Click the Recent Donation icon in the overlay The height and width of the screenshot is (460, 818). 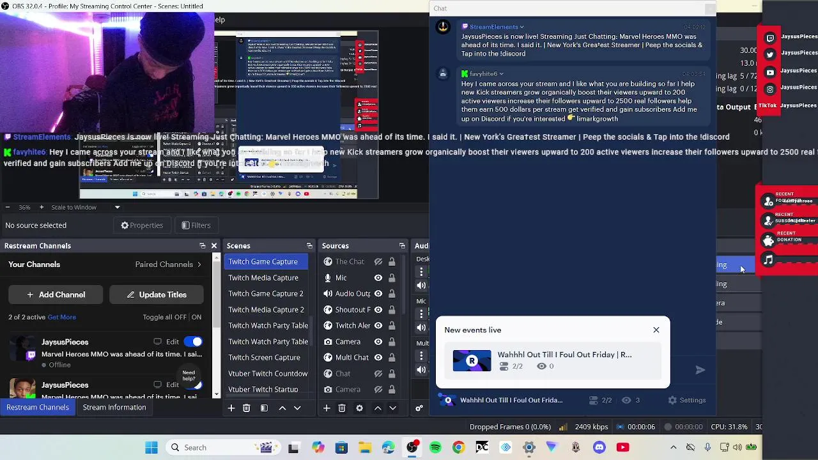tap(769, 240)
